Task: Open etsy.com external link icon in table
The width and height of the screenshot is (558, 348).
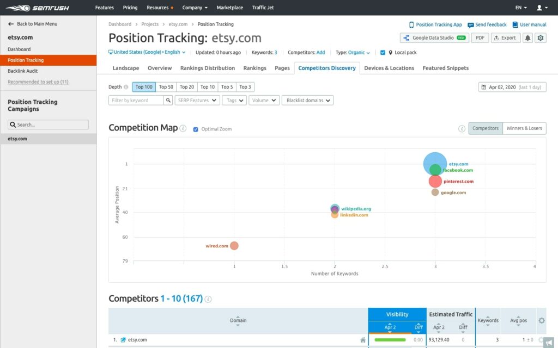Action: click(123, 340)
